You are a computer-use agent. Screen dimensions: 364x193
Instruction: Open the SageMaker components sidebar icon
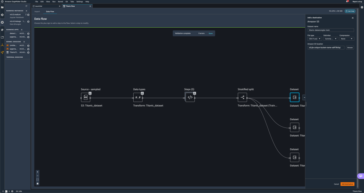click(x=2, y=45)
